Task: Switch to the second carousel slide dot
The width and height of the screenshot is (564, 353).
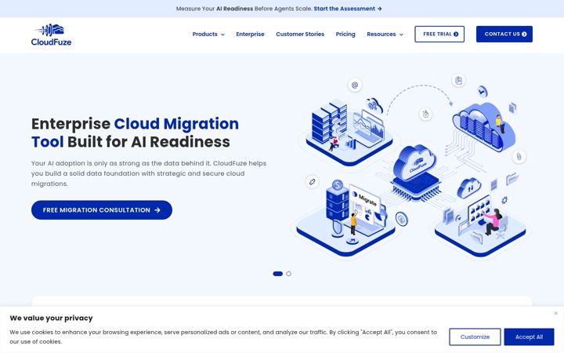Action: pyautogui.click(x=288, y=274)
